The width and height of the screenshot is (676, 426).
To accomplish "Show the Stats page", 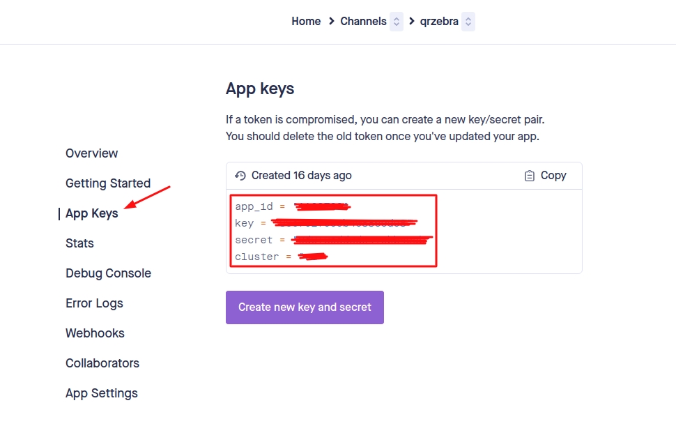I will [79, 243].
